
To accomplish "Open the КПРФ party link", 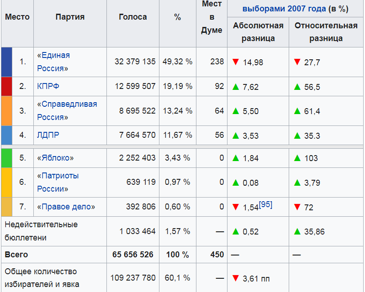I will coord(48,86).
